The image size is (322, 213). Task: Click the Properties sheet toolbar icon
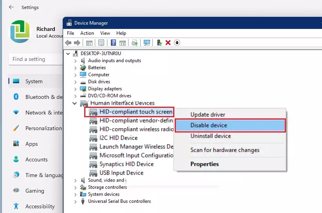click(101, 43)
